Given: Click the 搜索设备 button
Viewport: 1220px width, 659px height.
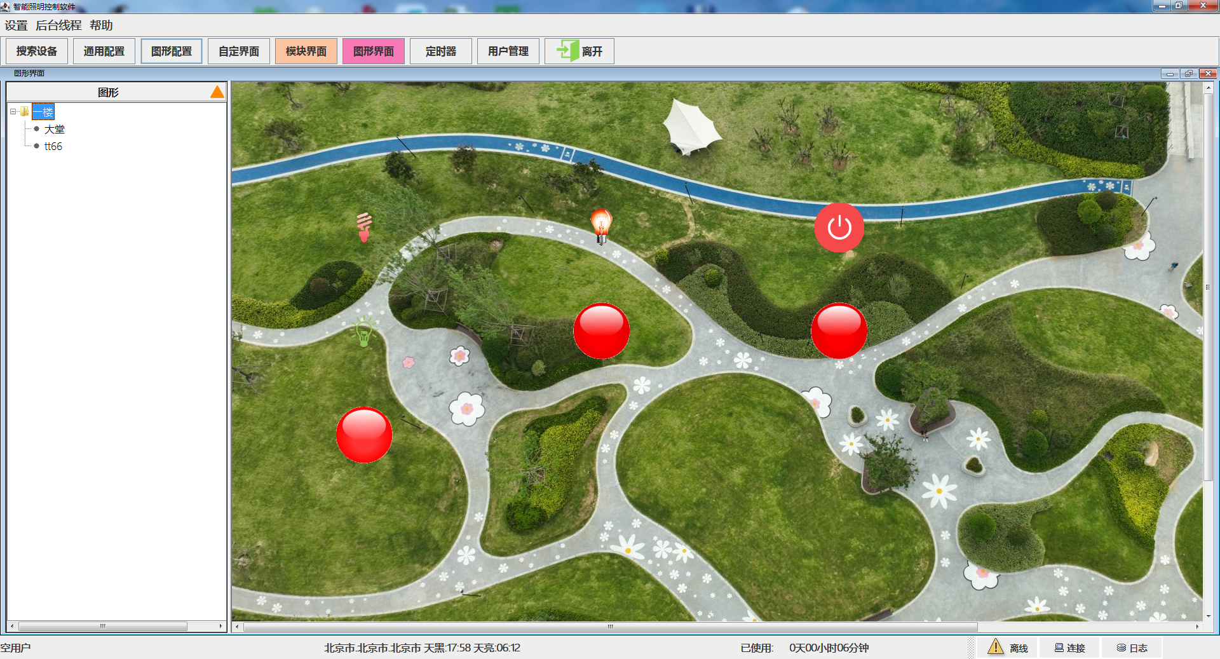Looking at the screenshot, I should tap(37, 51).
